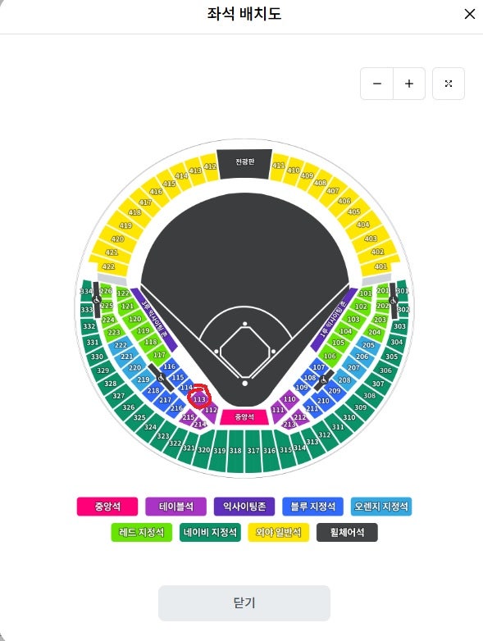Click the wheelchair icon near section 209
483x641 pixels.
pos(323,380)
